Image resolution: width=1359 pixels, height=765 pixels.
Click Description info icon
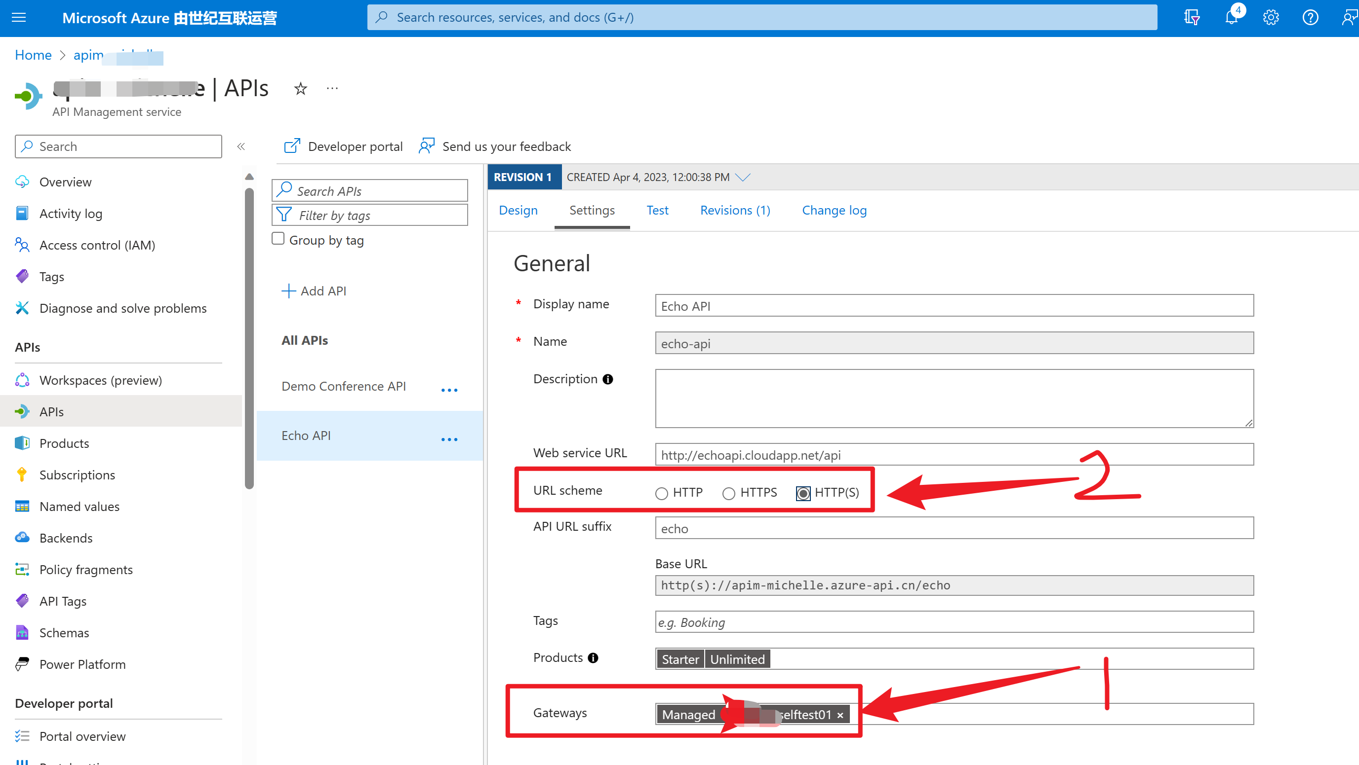click(x=608, y=379)
